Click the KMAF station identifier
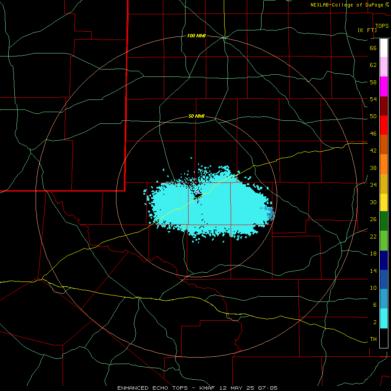 click(207, 388)
